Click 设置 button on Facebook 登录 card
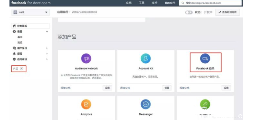The height and width of the screenshot is (121, 253). click(x=226, y=88)
